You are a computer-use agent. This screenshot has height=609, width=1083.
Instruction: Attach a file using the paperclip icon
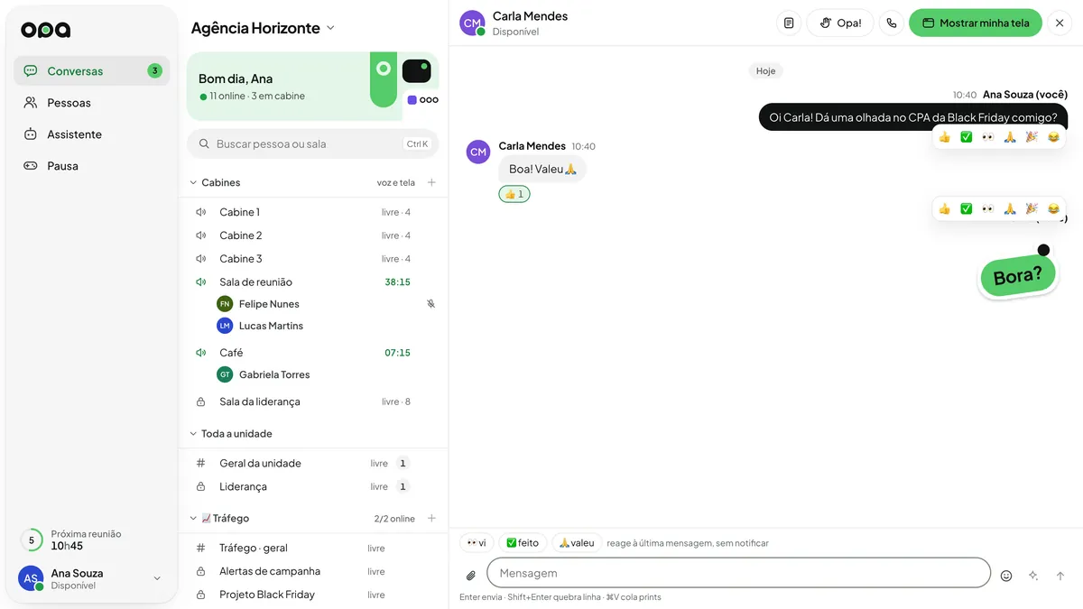tap(470, 576)
